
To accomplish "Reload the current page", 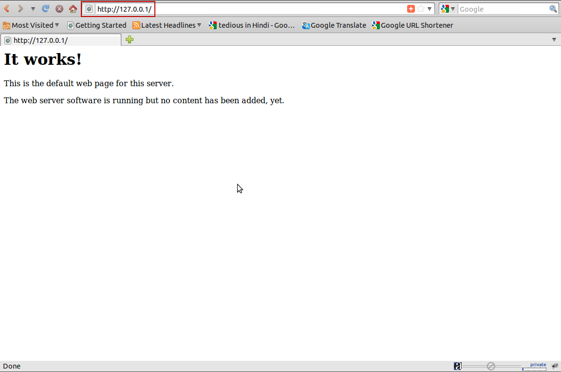I will tap(46, 8).
